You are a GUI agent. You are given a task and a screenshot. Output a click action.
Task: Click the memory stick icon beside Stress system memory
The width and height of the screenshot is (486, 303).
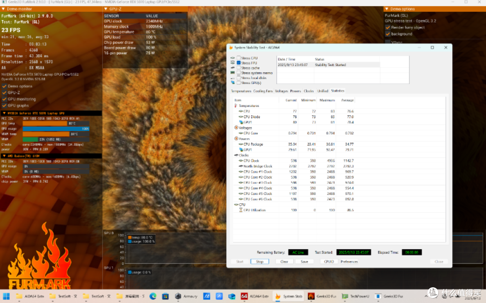pos(233,73)
